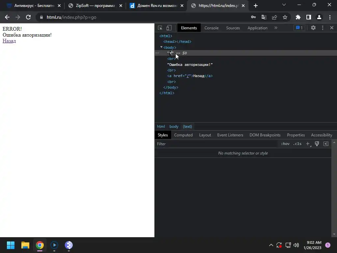This screenshot has width=337, height=253.
Task: Show hidden tray icons chevron
Action: [271, 245]
